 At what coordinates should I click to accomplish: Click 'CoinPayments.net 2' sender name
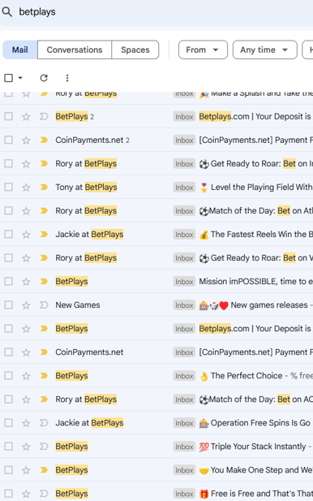[x=92, y=140]
